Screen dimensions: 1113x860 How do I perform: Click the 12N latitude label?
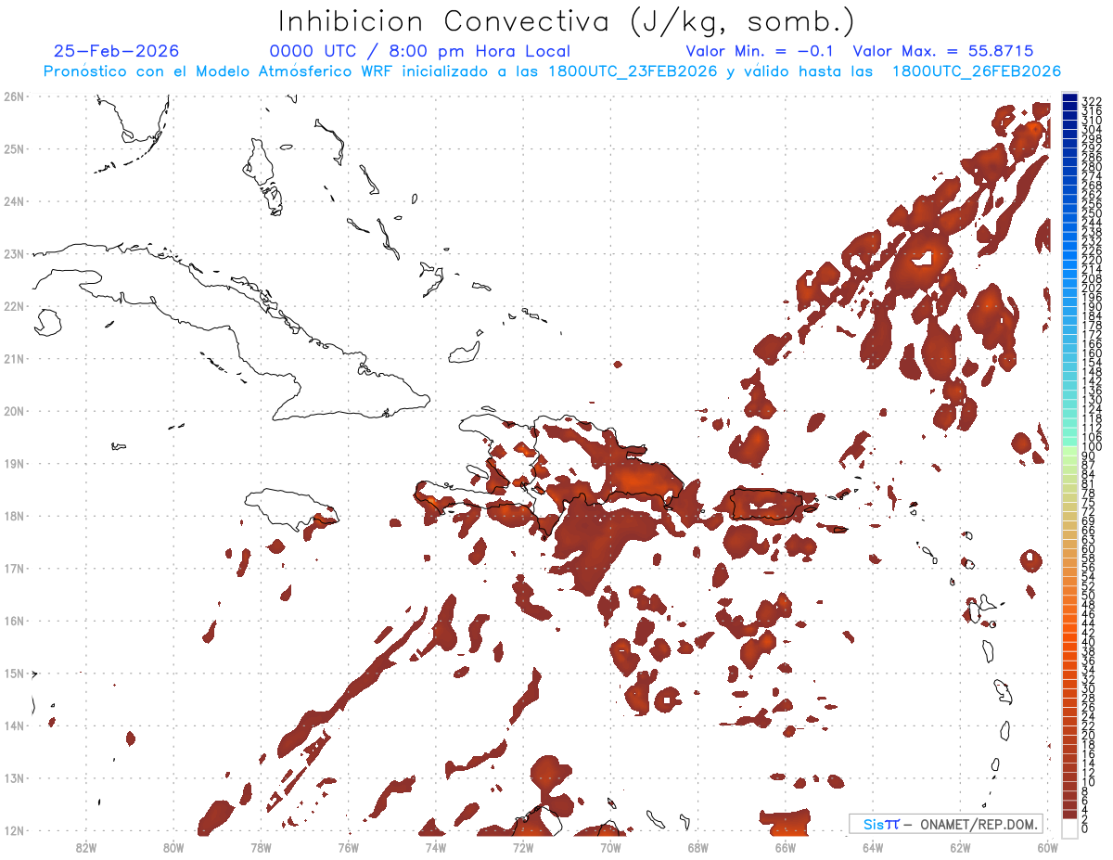[14, 831]
